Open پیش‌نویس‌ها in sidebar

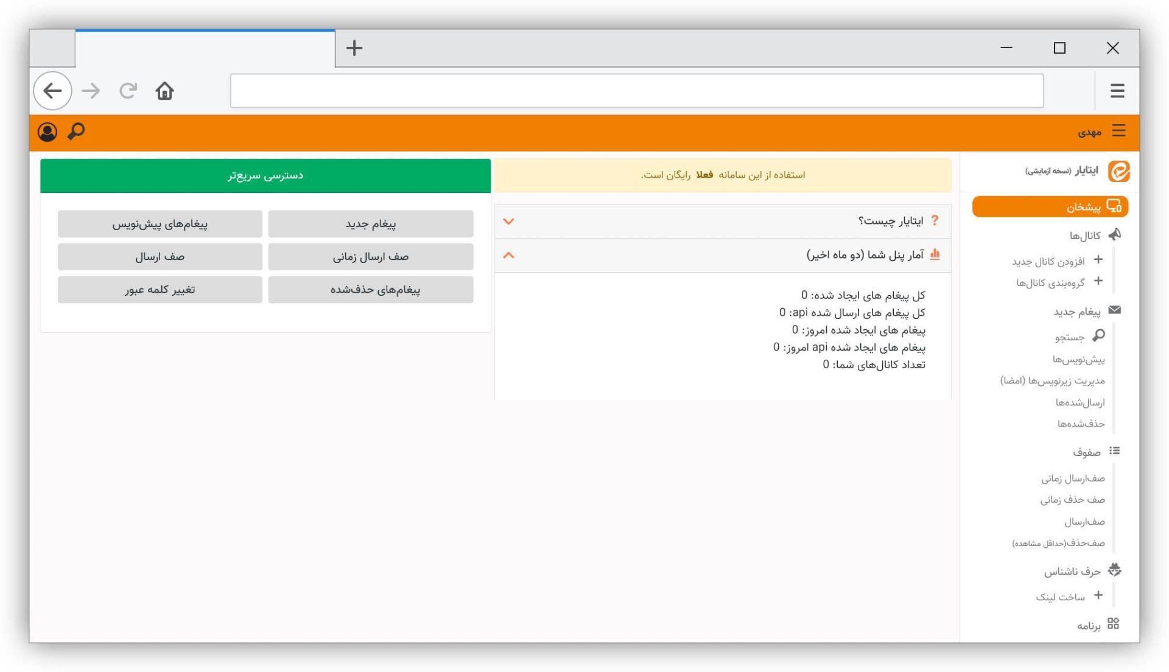[1079, 360]
